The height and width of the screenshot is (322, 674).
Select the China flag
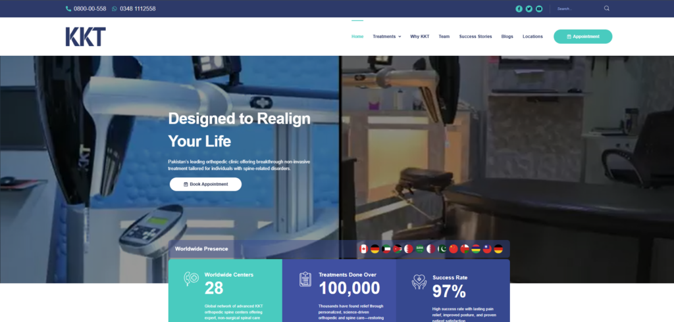(x=454, y=249)
